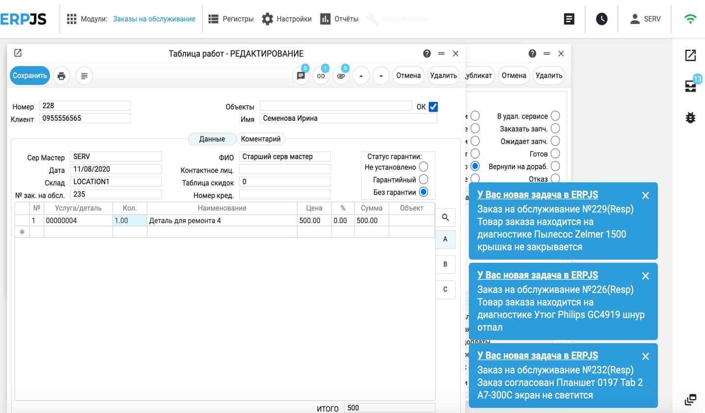The width and height of the screenshot is (705, 413).
Task: Click the down arrow button in toolbar
Action: pos(381,76)
